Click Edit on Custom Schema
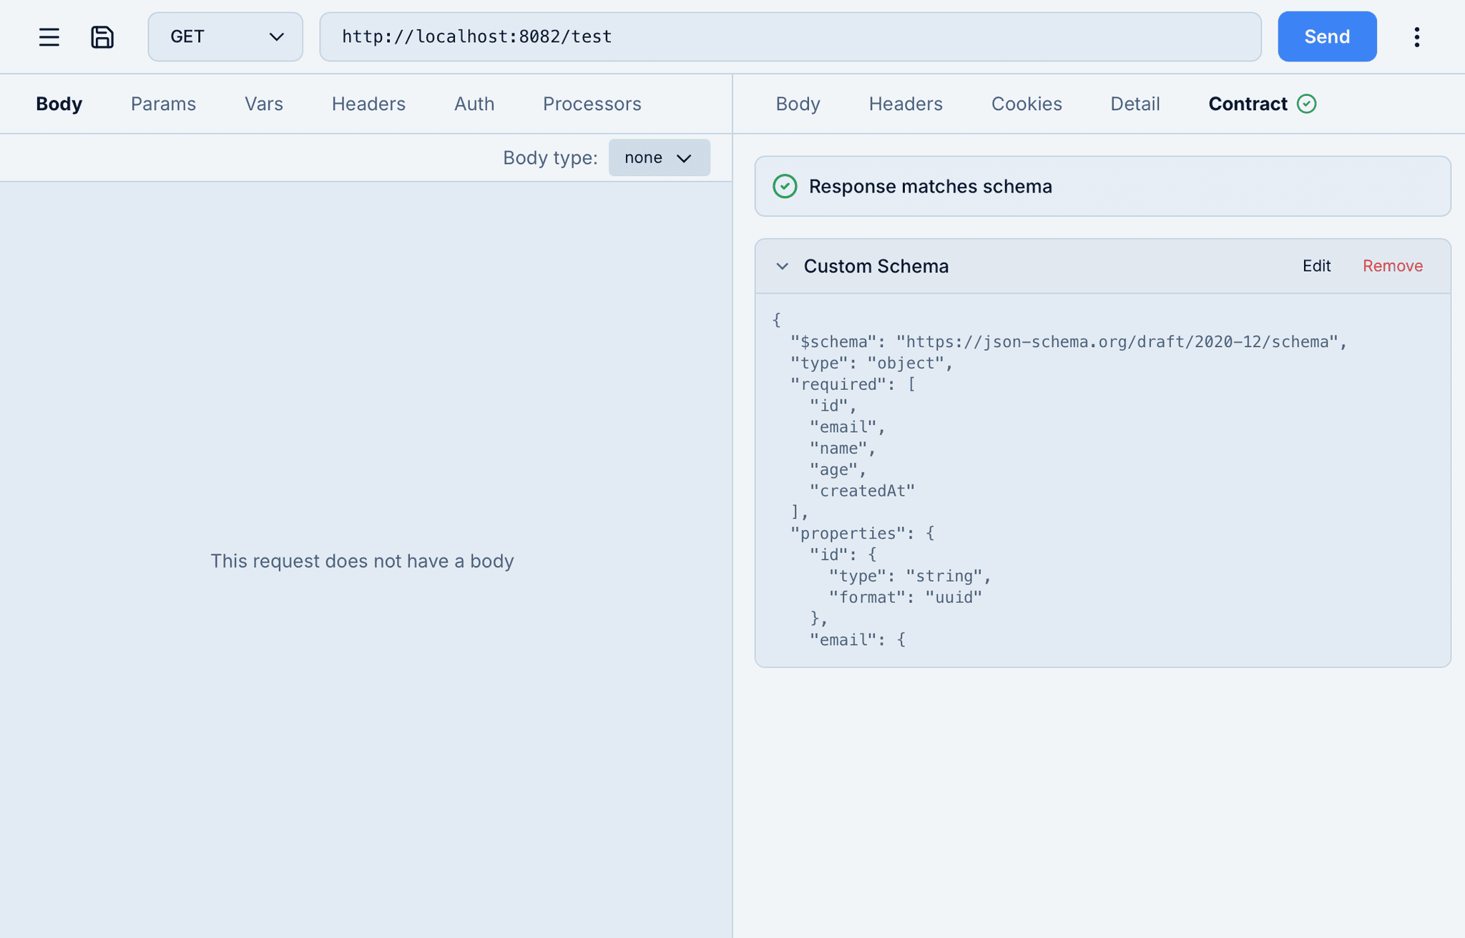The height and width of the screenshot is (938, 1465). tap(1315, 266)
